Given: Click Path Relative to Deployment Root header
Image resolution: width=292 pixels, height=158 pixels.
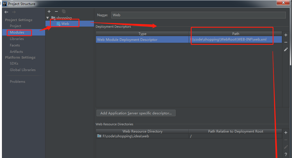Looking at the screenshot, I should [236, 131].
